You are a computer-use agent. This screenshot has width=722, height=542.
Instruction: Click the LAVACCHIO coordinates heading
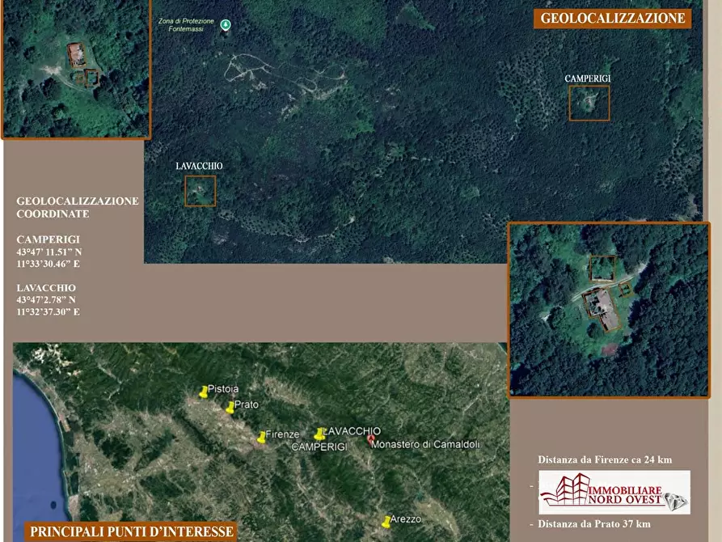[x=46, y=288]
